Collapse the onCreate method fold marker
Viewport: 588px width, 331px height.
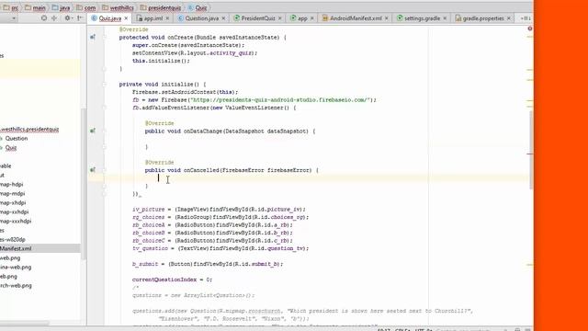click(105, 37)
